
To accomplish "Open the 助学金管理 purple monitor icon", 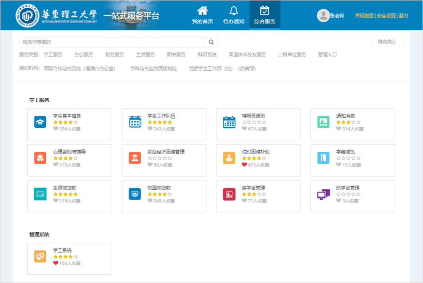I will point(323,194).
